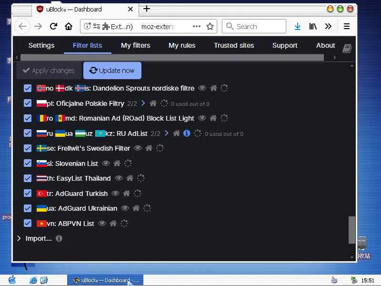Open home icon for RU AdList
This screenshot has width=381, height=286.
[x=176, y=133]
